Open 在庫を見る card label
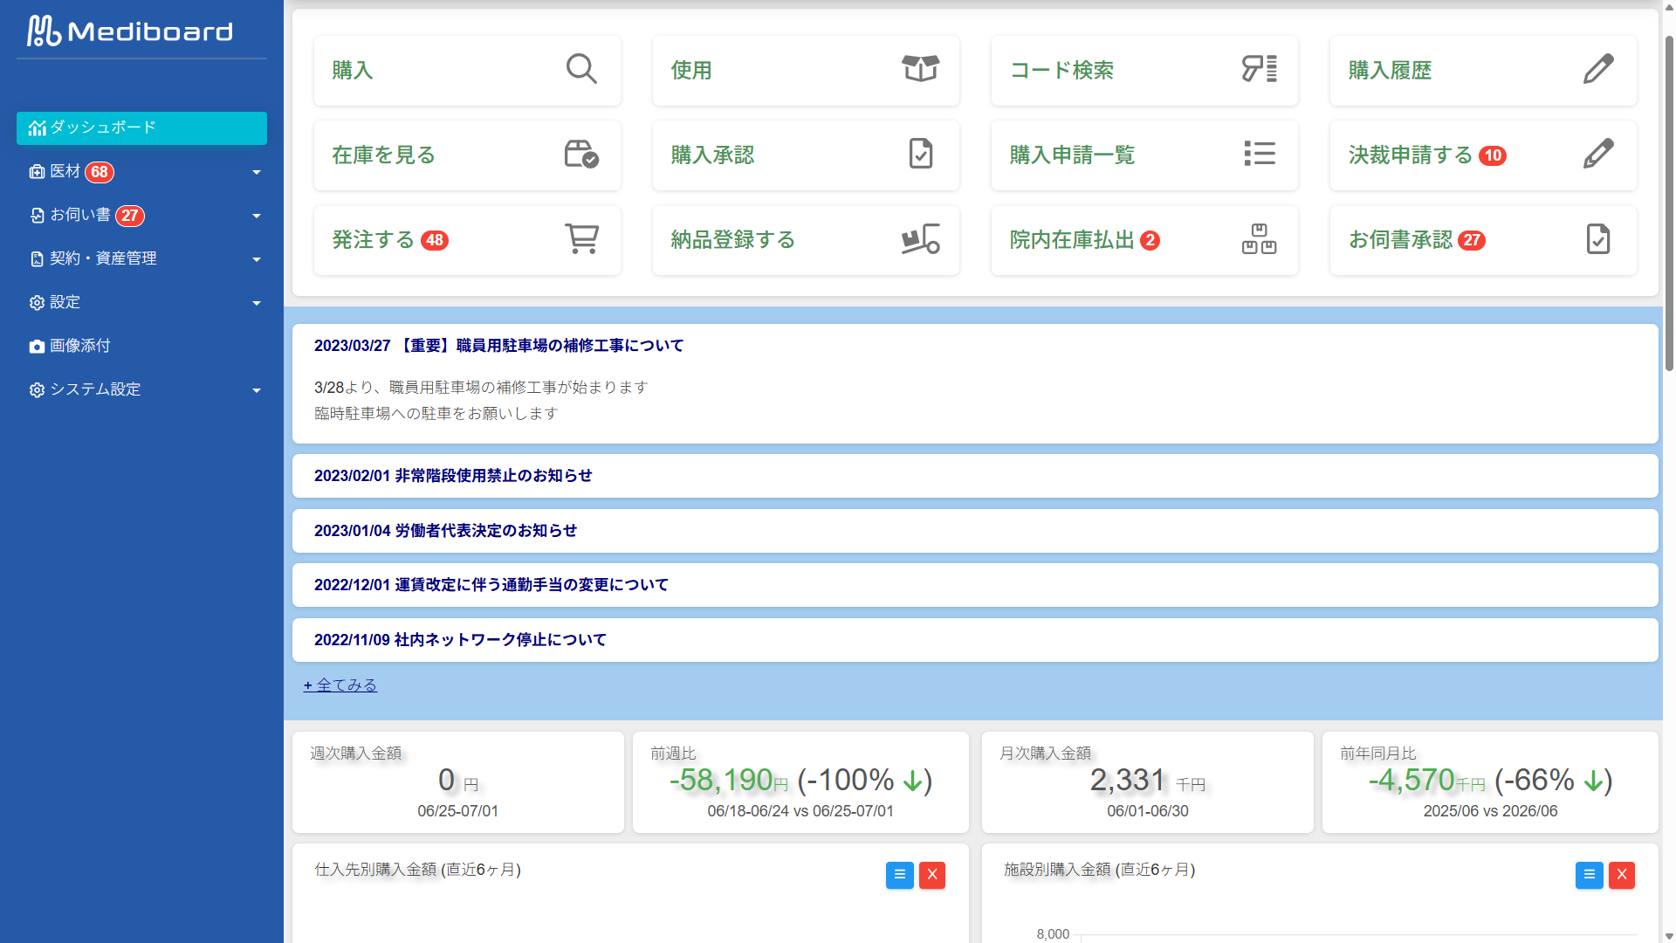This screenshot has width=1676, height=943. (383, 155)
